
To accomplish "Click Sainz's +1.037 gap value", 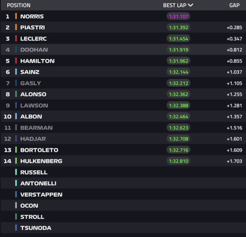I will pos(235,72).
